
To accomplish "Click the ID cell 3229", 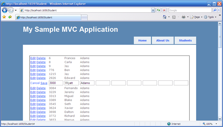I will [x=52, y=92].
